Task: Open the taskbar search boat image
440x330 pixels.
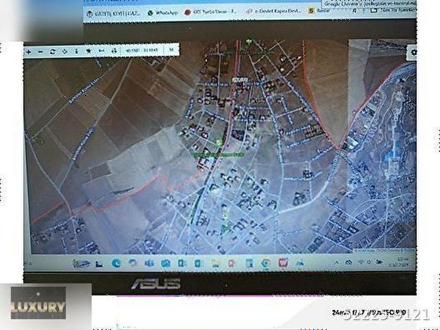Action: [81, 263]
